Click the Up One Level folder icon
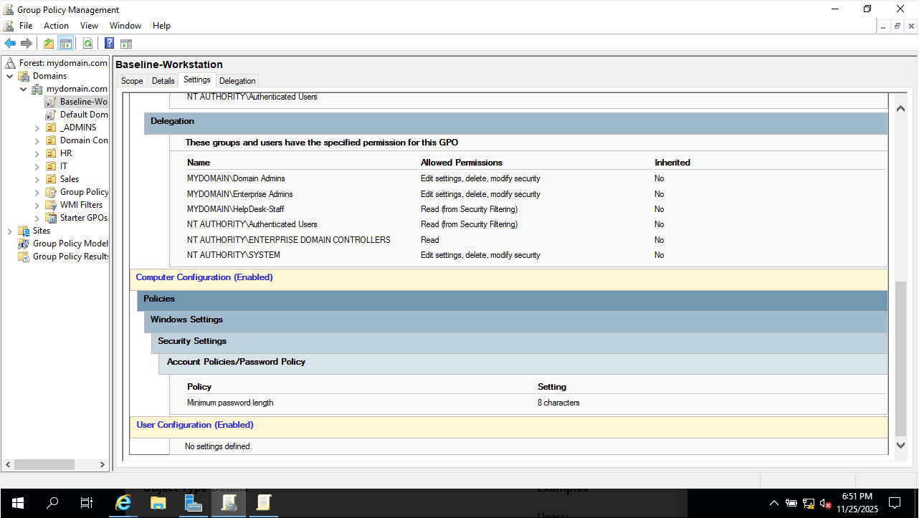Viewport: 919px width, 518px height. point(48,44)
